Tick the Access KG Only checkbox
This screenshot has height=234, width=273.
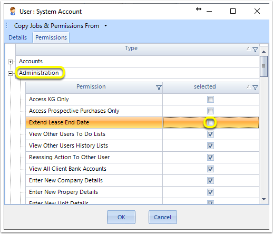(210, 99)
